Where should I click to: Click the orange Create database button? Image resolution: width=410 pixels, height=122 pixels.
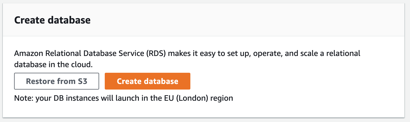coord(147,81)
